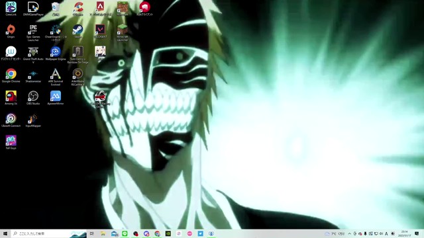The width and height of the screenshot is (424, 238).
Task: Select the InputMapper desktop icon
Action: [x=33, y=120]
